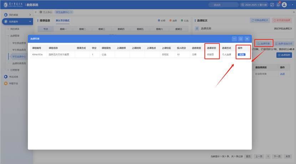
Task: Click the 选课结果 button
Action: pos(264,44)
